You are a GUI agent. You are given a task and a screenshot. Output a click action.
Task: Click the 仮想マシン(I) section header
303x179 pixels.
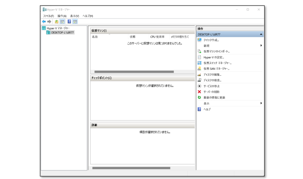pyautogui.click(x=142, y=31)
